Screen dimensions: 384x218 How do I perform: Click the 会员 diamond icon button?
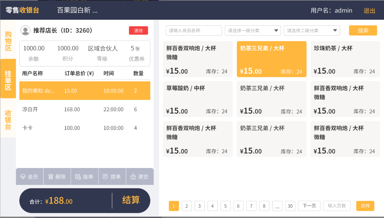(23, 177)
